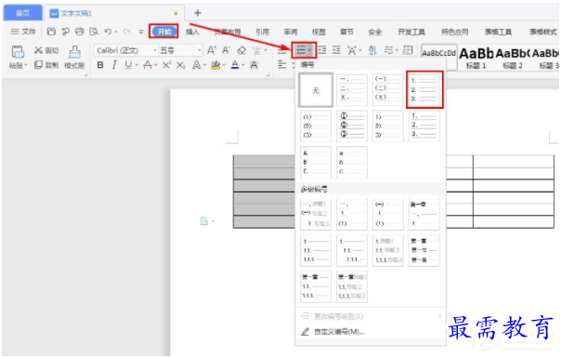561x357 pixels.
Task: Open the 表格工具 Table Tools tab
Action: pos(498,32)
